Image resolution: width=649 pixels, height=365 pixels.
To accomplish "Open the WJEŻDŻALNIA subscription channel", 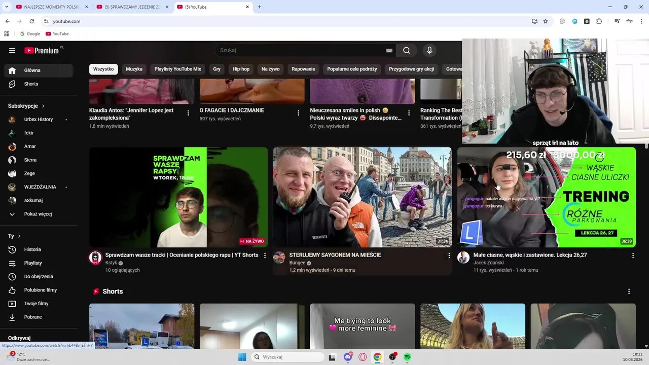I will 39,187.
